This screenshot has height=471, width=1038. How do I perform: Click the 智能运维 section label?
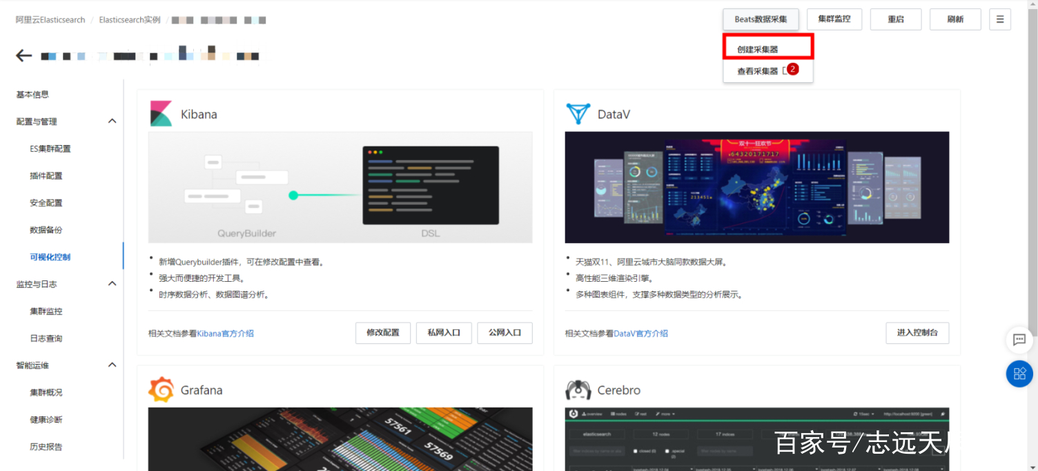[32, 365]
